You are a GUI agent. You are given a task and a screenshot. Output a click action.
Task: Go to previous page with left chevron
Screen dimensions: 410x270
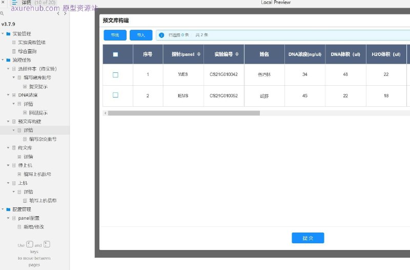[x=58, y=13]
